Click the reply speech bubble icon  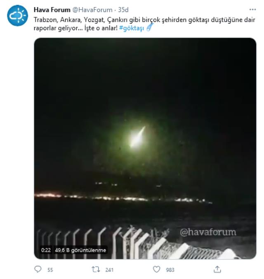pos(38,269)
